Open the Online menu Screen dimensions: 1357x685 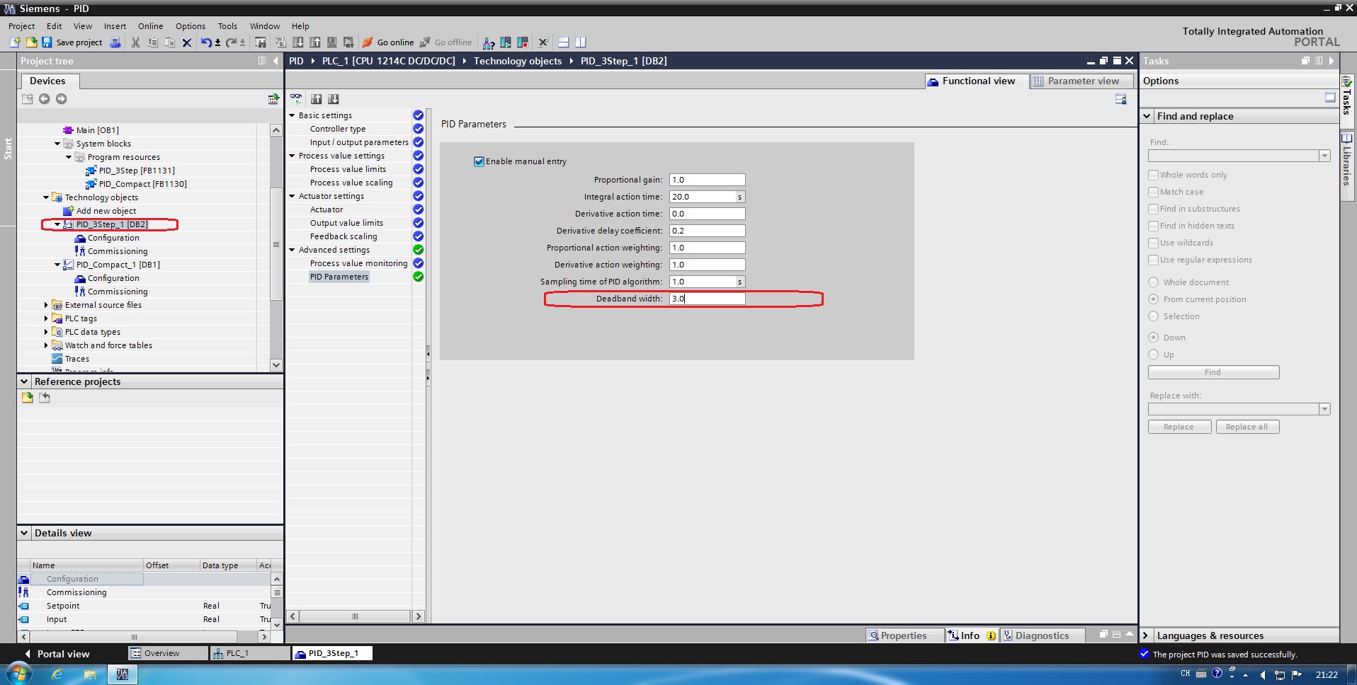150,26
